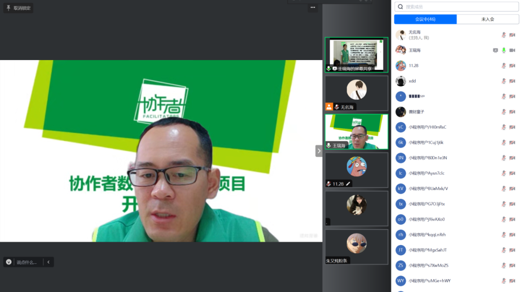Screen dimensions: 523x292
Task: Click camera icon for 小程序用户G7O3jFtx
Action: [x=512, y=204]
